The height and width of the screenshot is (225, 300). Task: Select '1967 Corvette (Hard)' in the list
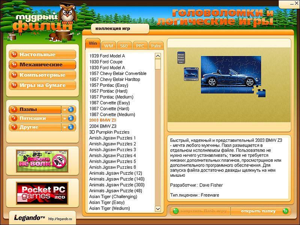tap(109, 109)
